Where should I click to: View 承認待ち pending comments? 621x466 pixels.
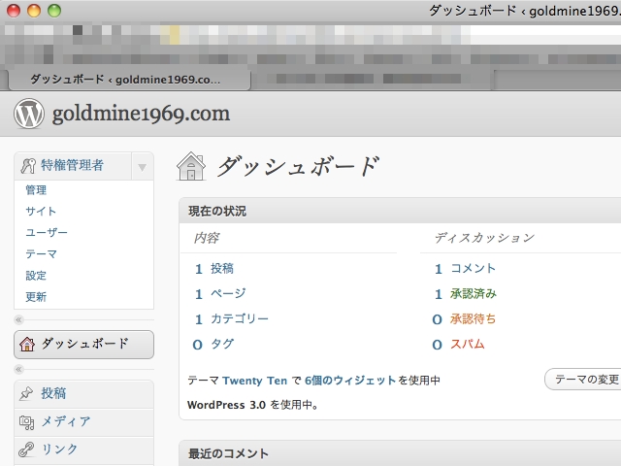point(473,319)
